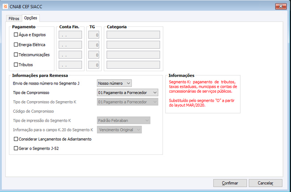This screenshot has width=291, height=192.
Task: Click the Pagamento group heading
Action: click(x=24, y=27)
